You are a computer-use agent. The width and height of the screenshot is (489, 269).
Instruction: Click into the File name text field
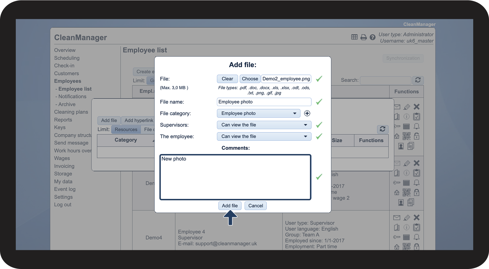(x=264, y=102)
